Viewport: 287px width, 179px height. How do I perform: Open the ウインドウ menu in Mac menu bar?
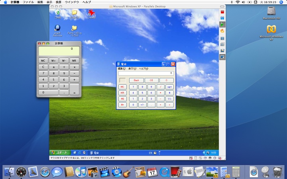click(x=72, y=2)
